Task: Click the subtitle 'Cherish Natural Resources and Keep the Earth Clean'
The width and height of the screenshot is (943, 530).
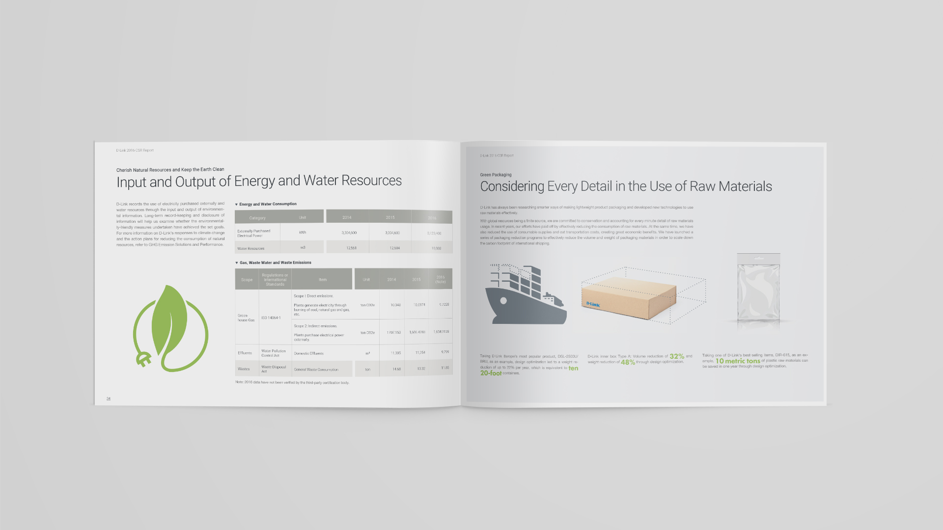Action: pos(170,170)
